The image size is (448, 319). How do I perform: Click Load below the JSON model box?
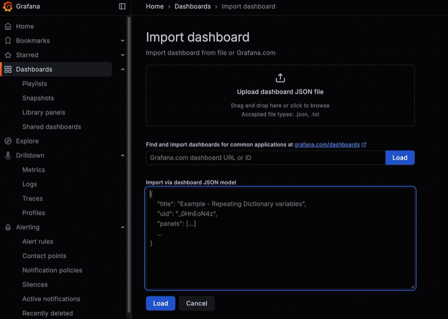[x=160, y=303]
